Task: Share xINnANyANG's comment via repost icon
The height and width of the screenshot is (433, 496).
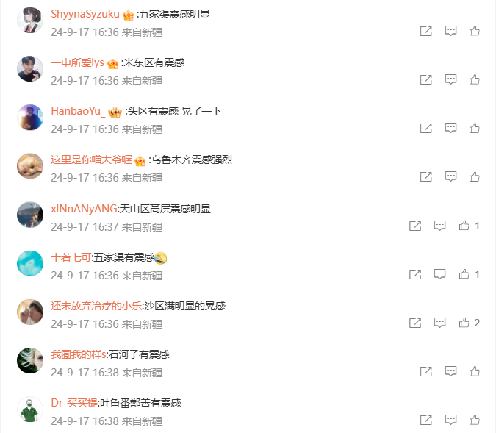Action: tap(415, 226)
